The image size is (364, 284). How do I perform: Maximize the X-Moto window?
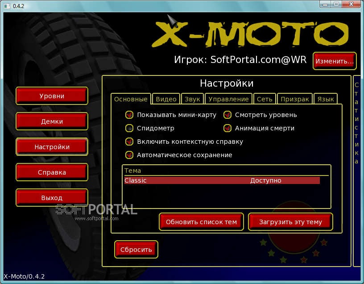pyautogui.click(x=336, y=4)
